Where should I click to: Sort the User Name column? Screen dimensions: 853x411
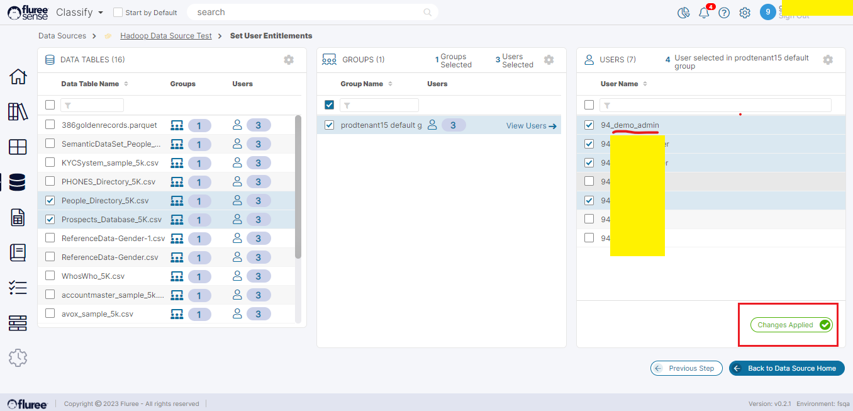tap(645, 84)
